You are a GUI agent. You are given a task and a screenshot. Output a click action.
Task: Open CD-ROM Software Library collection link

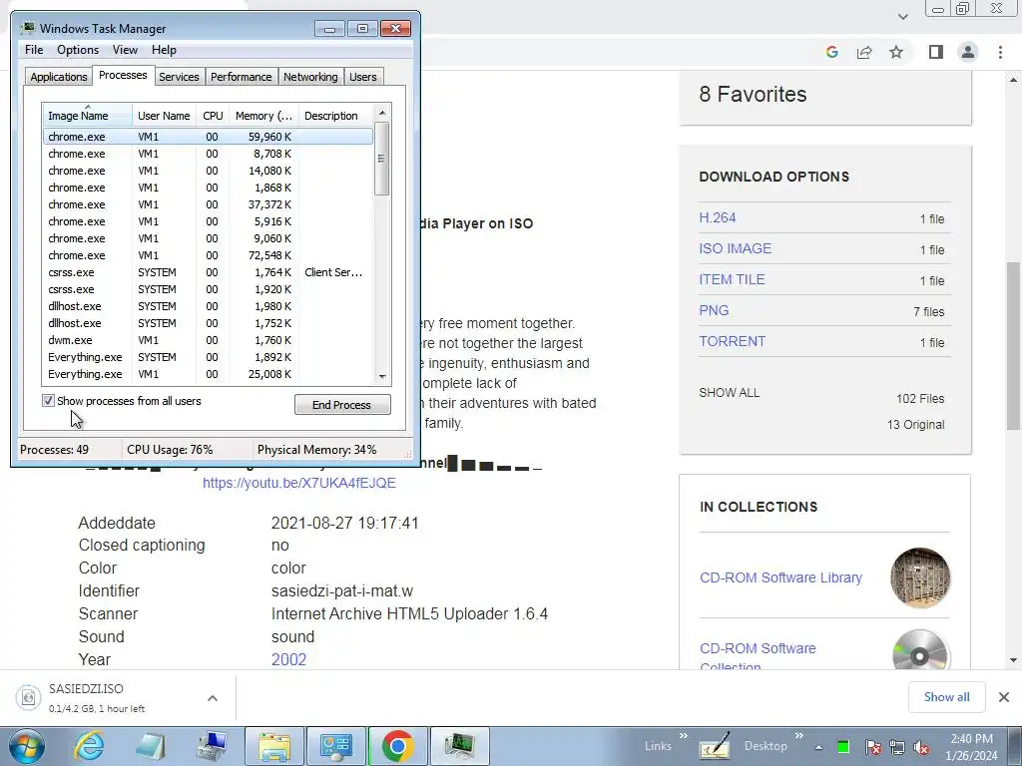[x=780, y=577]
